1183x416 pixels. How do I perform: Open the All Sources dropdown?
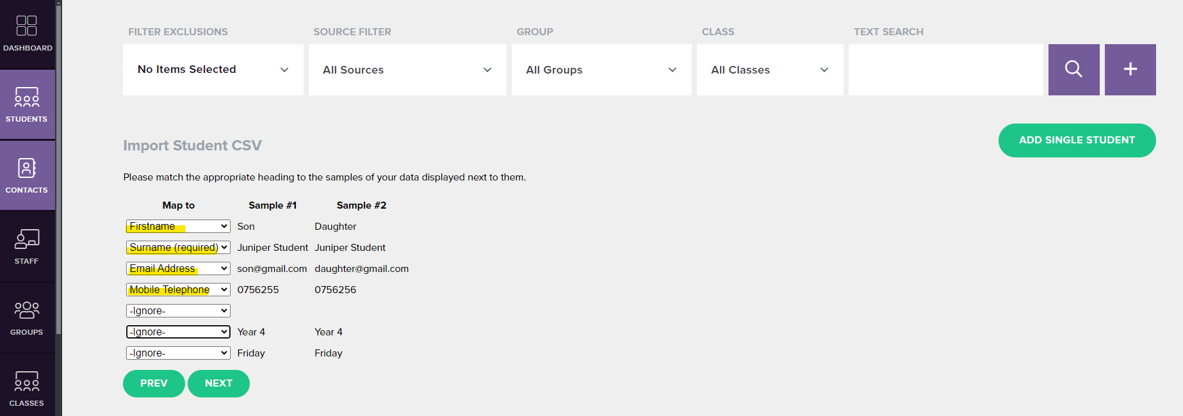pyautogui.click(x=407, y=70)
